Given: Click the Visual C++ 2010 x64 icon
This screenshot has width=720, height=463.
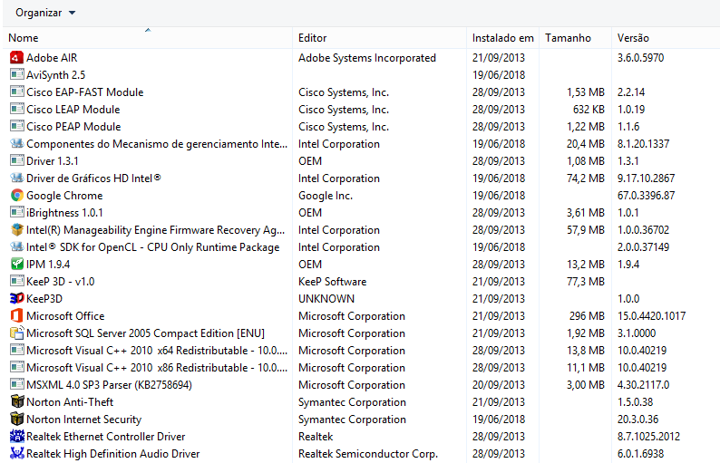Looking at the screenshot, I should [16, 350].
